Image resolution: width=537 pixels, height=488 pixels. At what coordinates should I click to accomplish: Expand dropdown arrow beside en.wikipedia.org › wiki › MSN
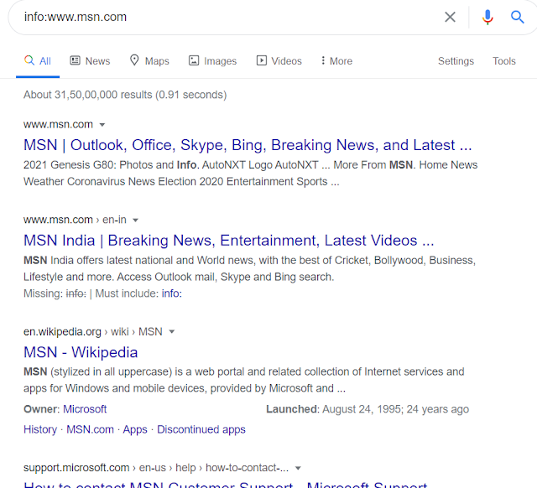tap(172, 331)
